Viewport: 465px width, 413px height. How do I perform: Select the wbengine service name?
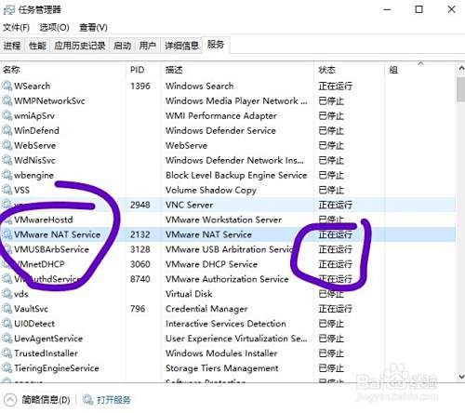[x=33, y=176]
